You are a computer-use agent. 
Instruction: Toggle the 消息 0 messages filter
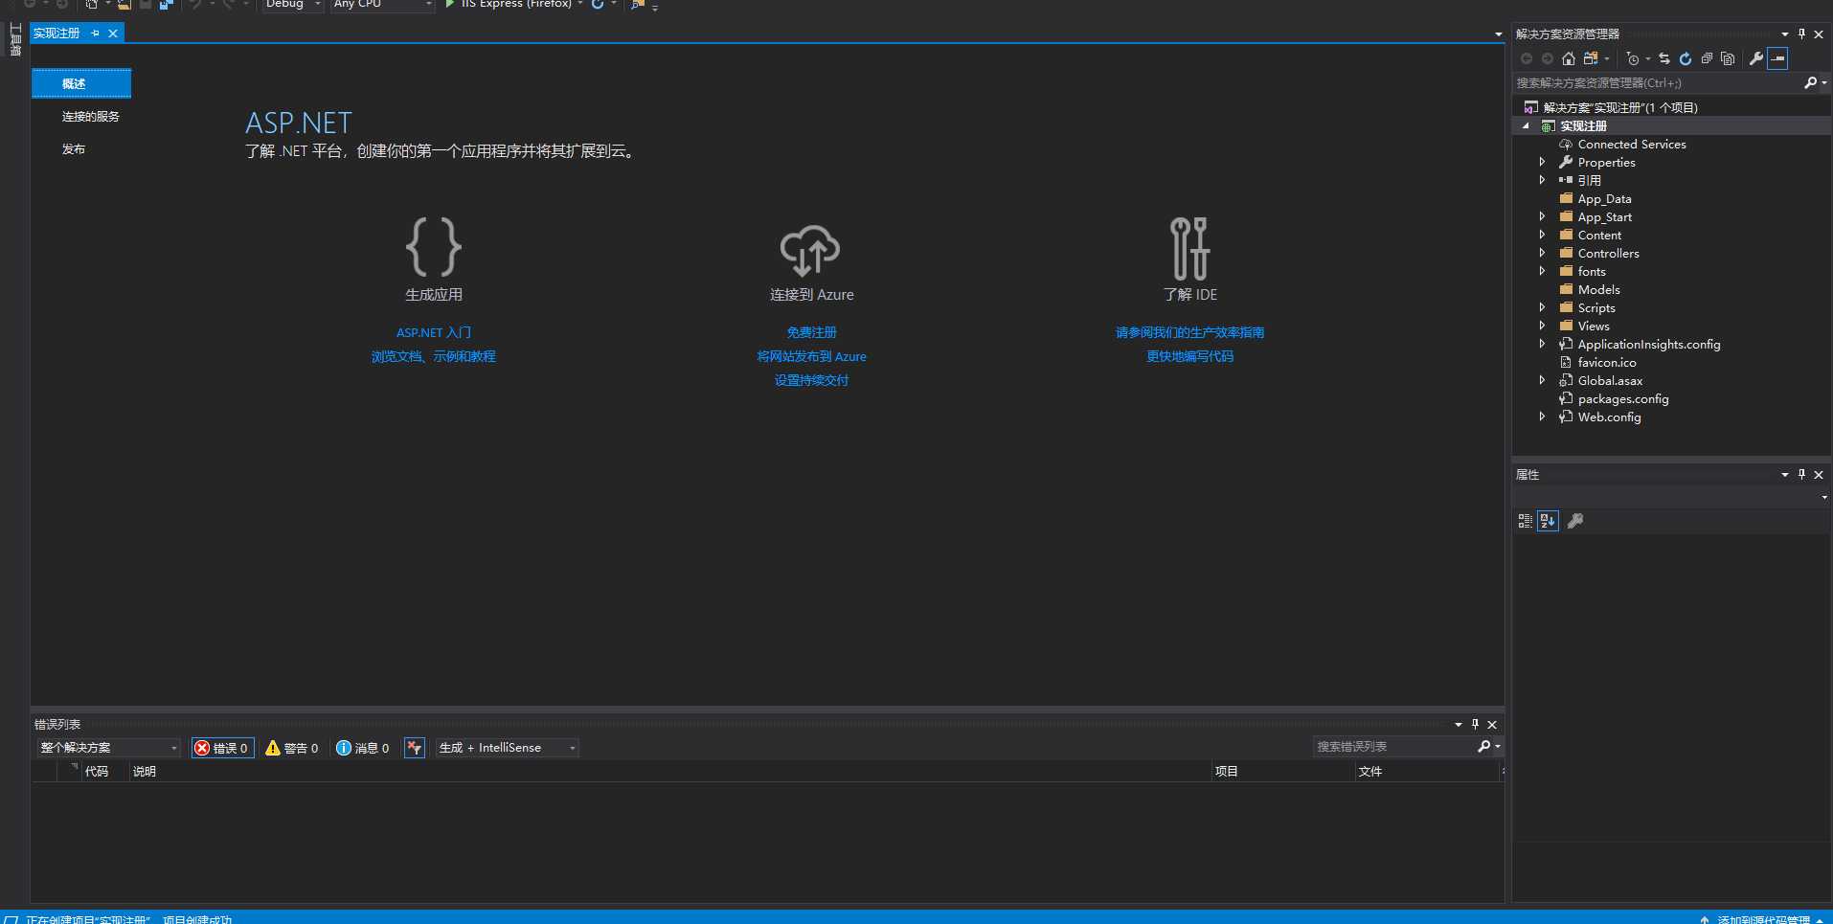click(363, 748)
